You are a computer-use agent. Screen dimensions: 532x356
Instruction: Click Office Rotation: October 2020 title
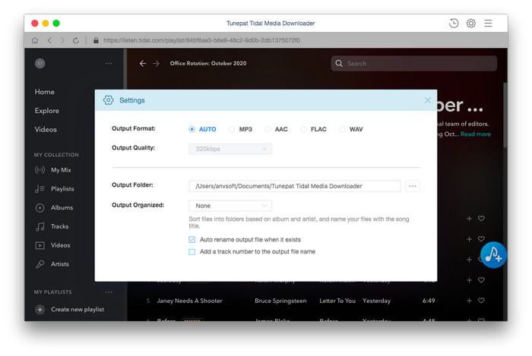(208, 63)
